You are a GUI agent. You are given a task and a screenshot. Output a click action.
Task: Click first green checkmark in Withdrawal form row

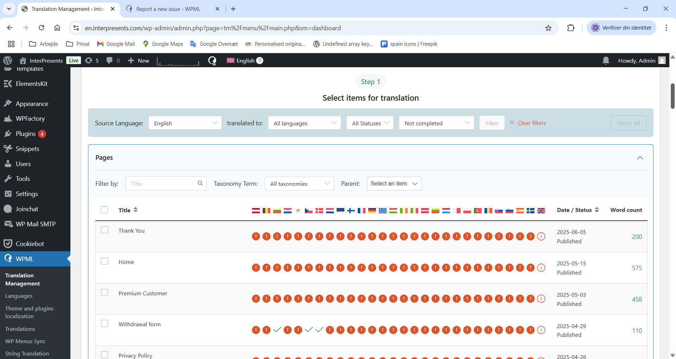coord(277,330)
